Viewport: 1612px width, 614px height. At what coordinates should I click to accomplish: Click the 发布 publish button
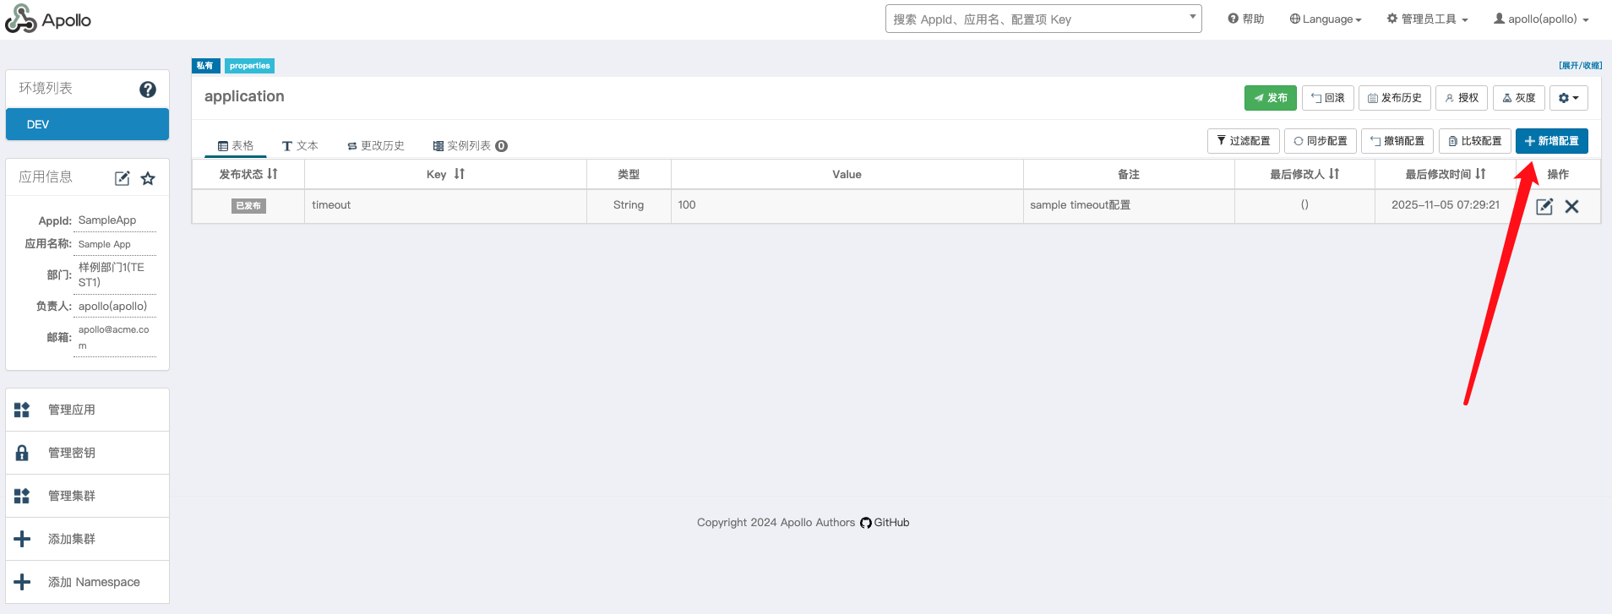point(1271,98)
